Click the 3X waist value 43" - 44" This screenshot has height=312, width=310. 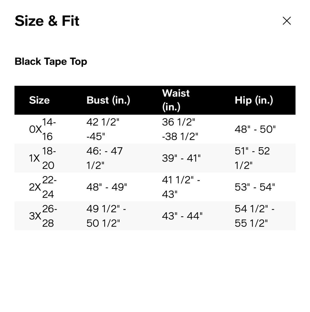point(182,216)
